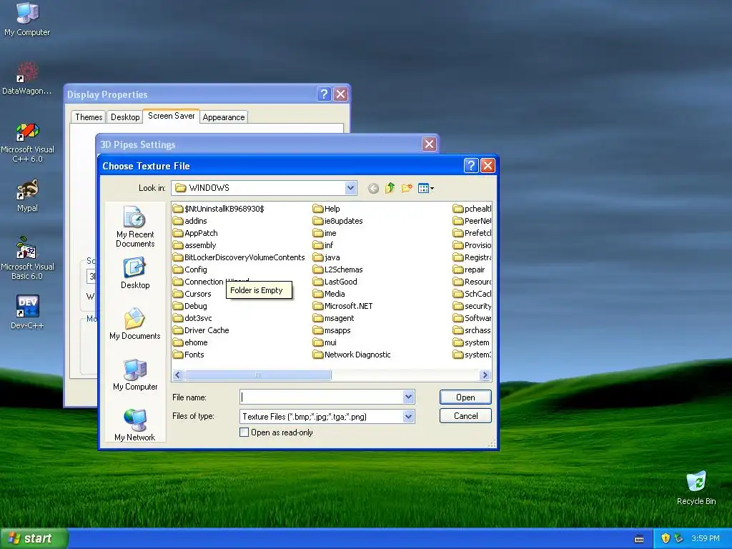Image resolution: width=732 pixels, height=549 pixels.
Task: Switch to Themes tab in Display Properties
Action: pyautogui.click(x=89, y=117)
